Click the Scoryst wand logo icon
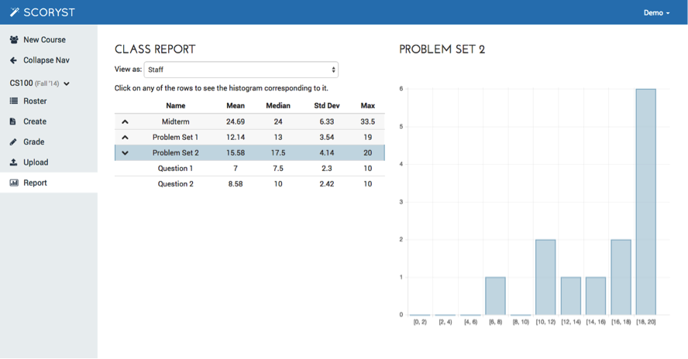Viewport: 688px width, 359px height. (14, 12)
